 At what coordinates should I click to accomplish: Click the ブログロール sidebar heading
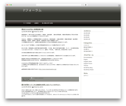(x=88, y=55)
